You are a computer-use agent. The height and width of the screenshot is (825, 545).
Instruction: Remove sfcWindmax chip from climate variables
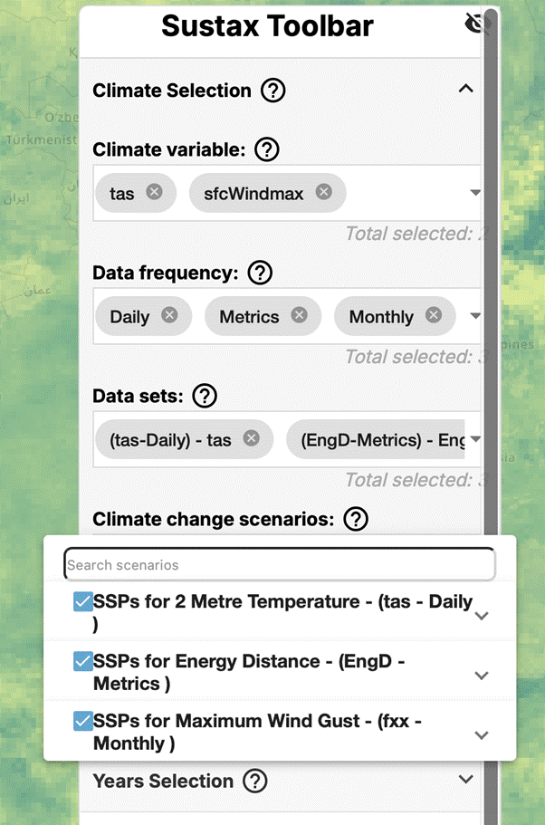coord(324,192)
